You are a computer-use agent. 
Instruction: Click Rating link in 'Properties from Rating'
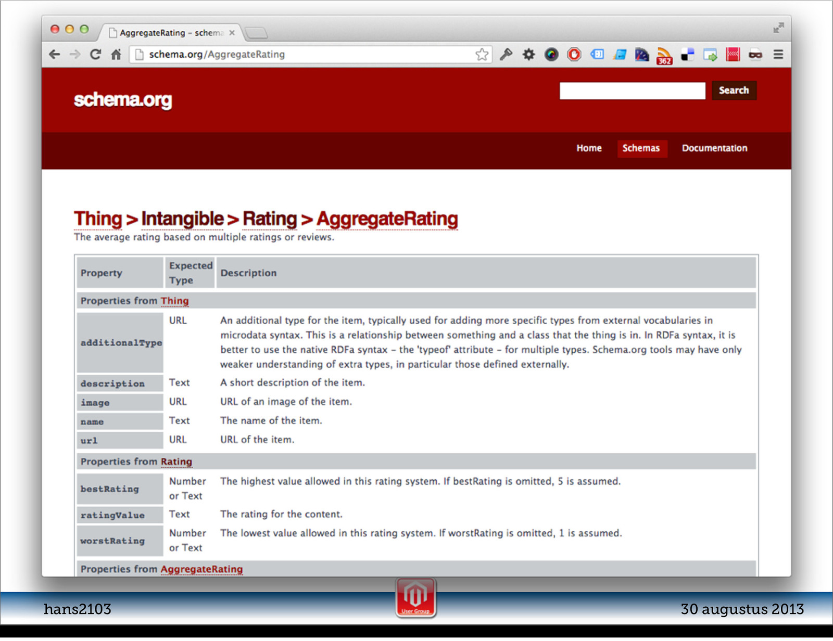click(176, 461)
